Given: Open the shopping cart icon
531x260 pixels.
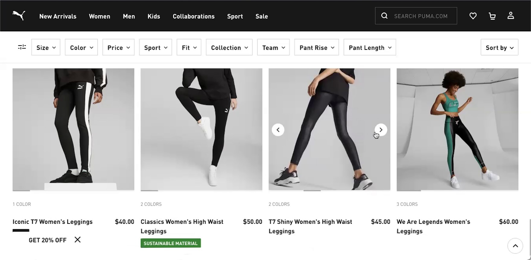Looking at the screenshot, I should (492, 16).
